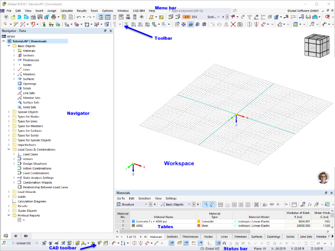The width and height of the screenshot is (335, 251).
Task: Click the Undo arrow icon
Action: click(x=79, y=17)
